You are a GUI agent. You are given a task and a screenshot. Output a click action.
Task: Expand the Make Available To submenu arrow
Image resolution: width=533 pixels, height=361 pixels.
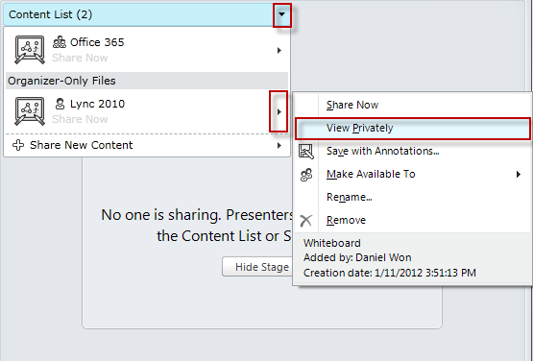click(x=519, y=175)
